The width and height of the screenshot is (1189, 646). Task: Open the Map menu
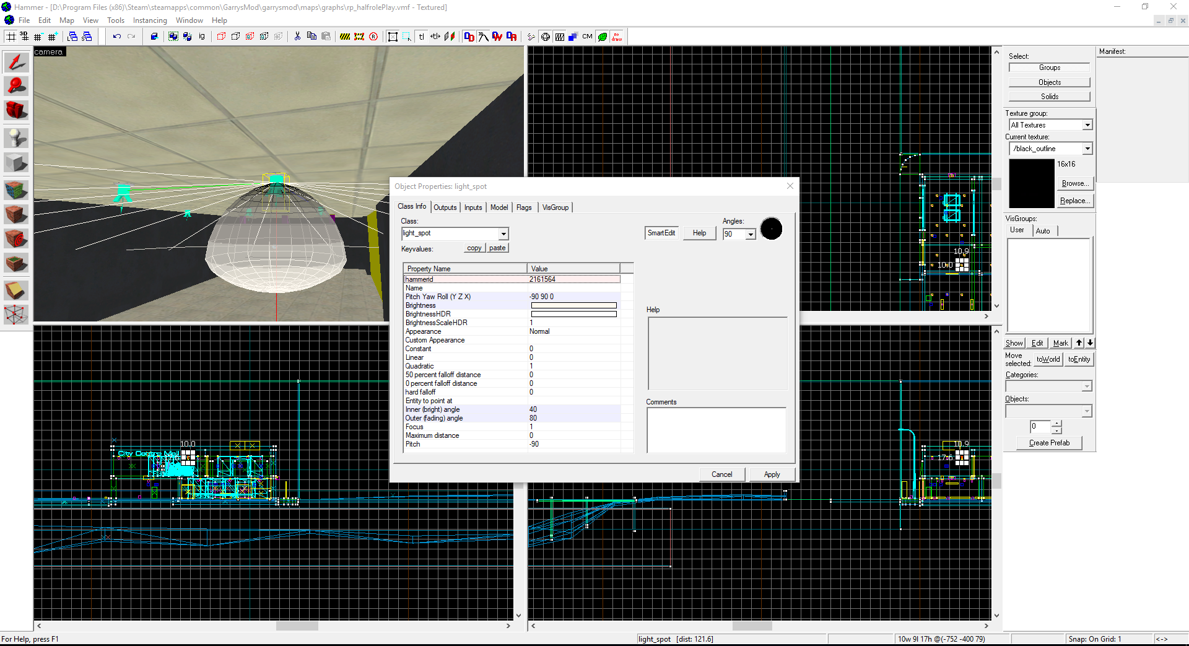click(67, 20)
